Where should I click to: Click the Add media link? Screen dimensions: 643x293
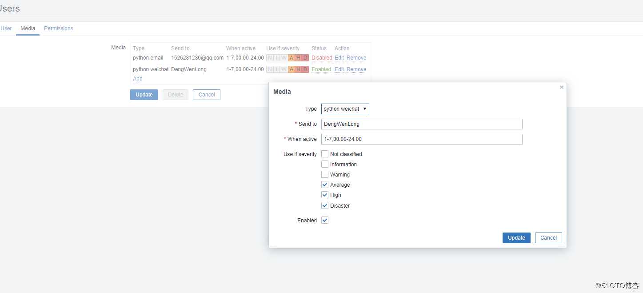[138, 79]
